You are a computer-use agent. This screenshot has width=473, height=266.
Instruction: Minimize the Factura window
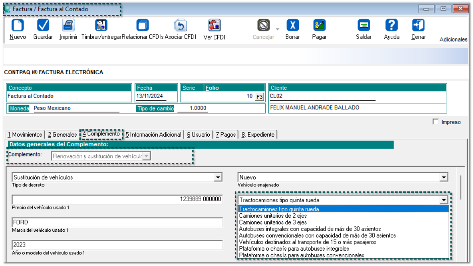pos(426,9)
